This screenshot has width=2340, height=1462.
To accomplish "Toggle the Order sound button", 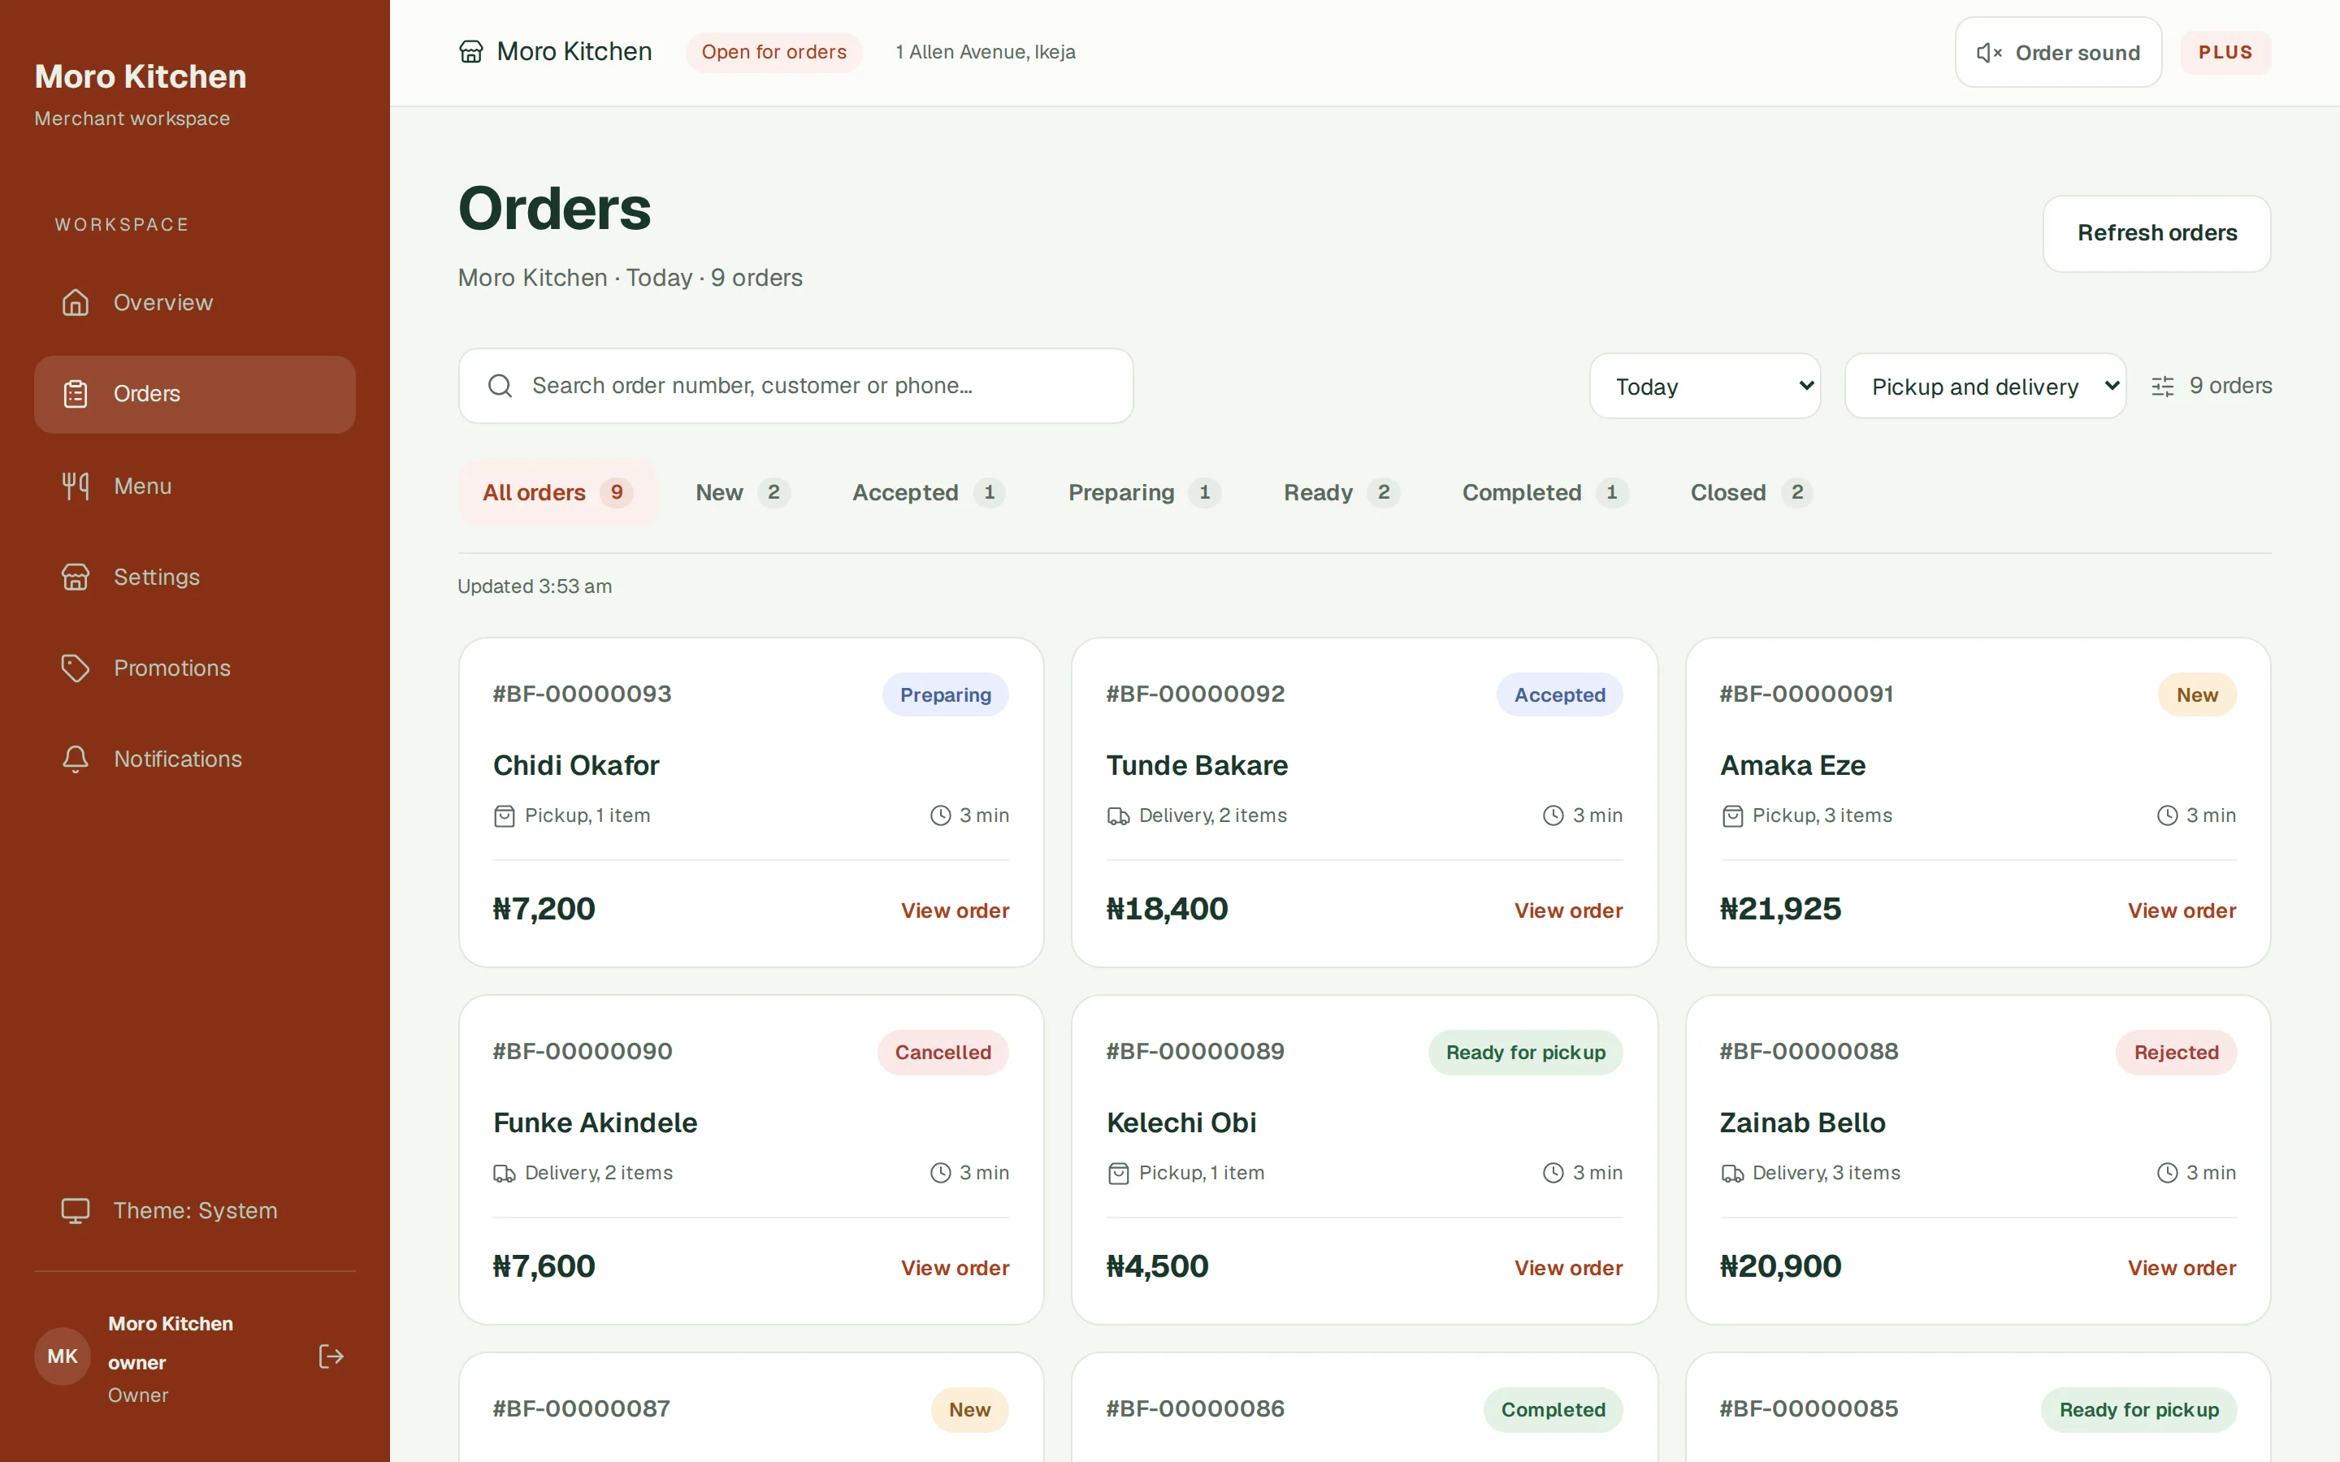I will pos(2057,52).
